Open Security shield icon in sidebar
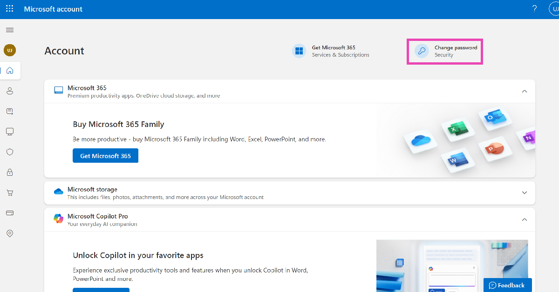Screen dimensions: 559x292 pos(10,152)
